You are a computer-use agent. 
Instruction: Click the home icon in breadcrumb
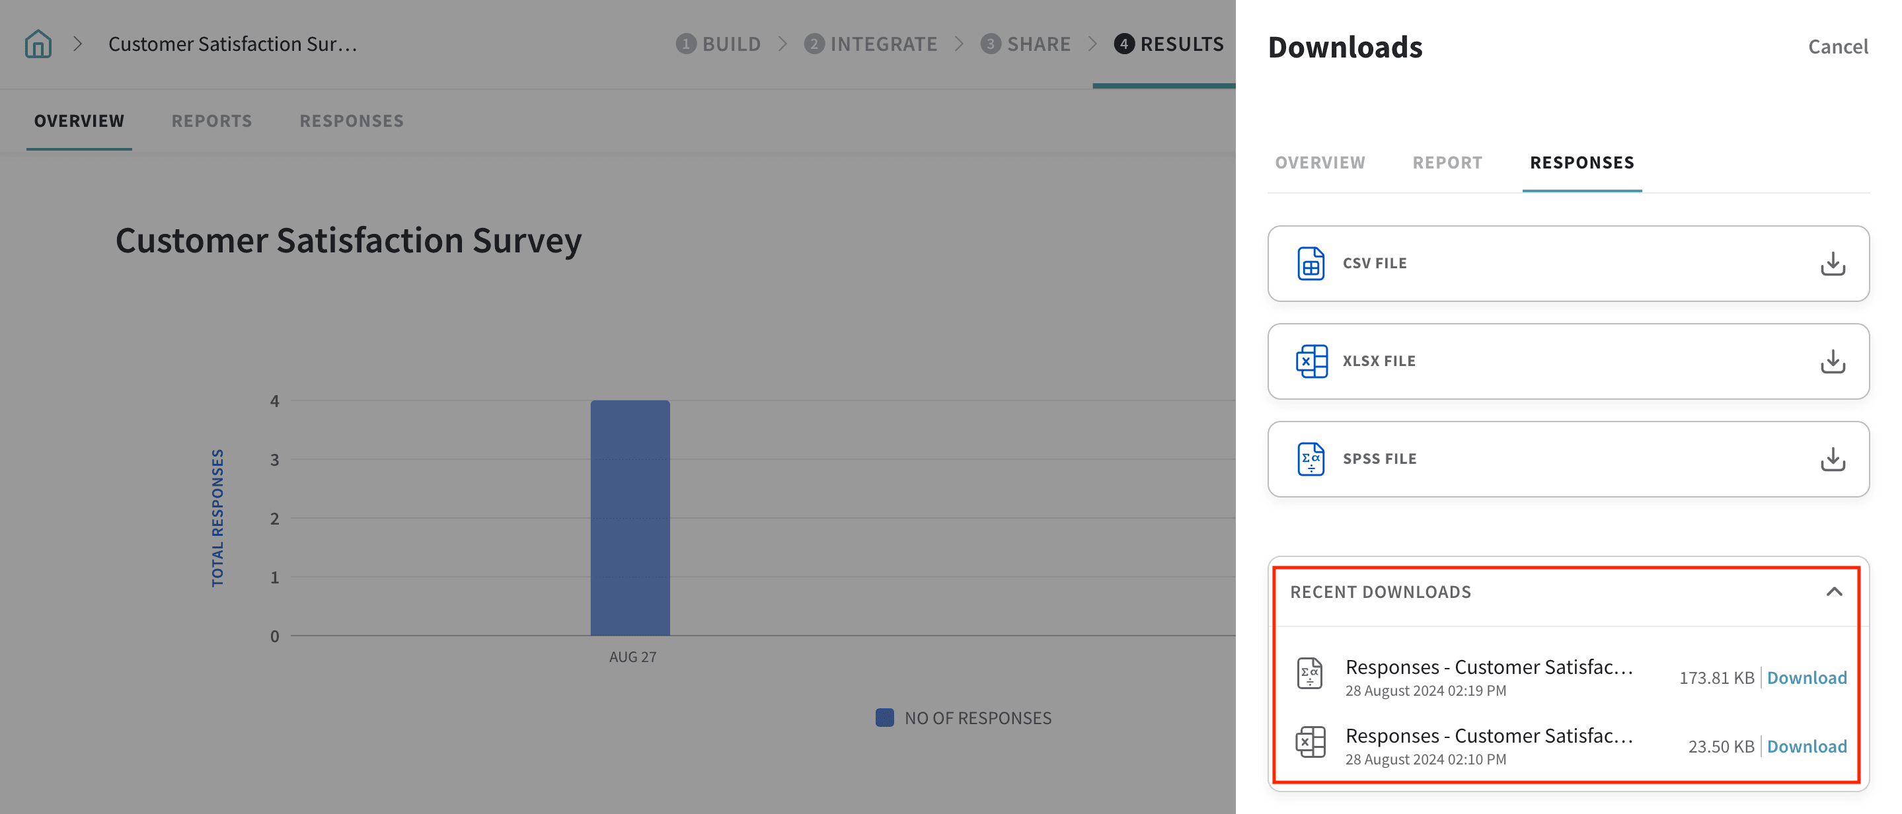click(38, 44)
